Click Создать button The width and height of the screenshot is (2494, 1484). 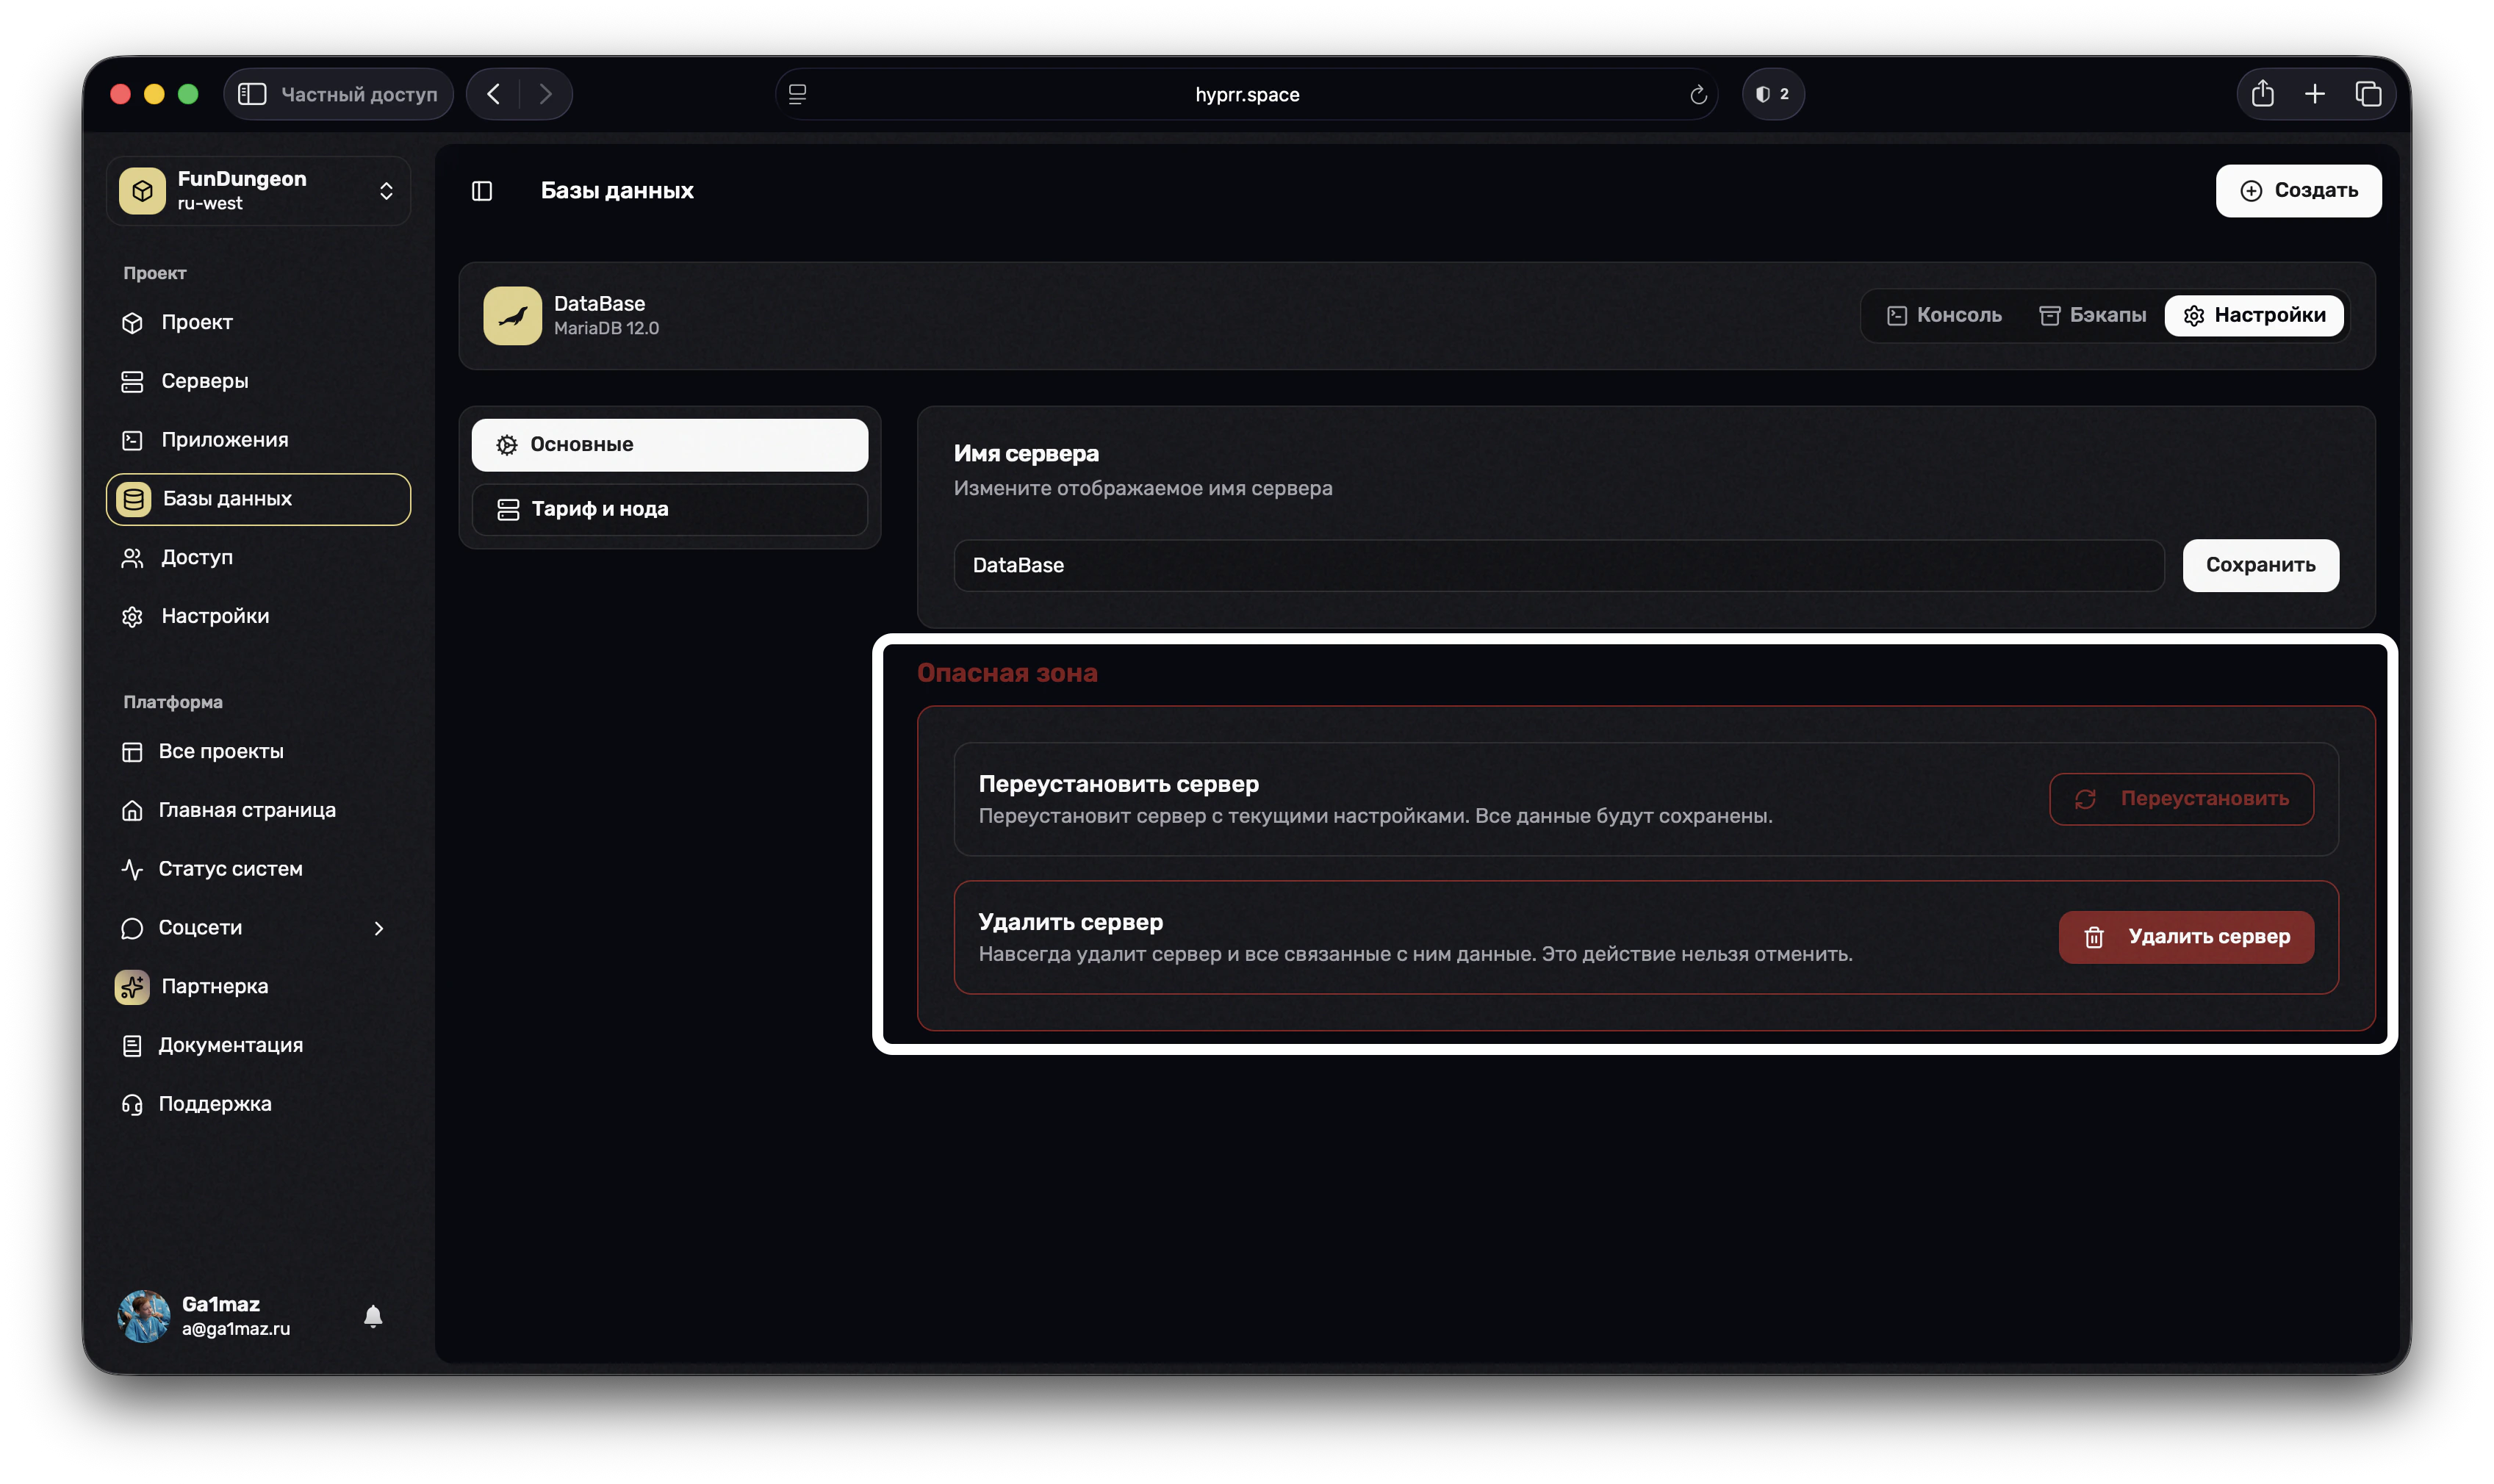pos(2298,190)
